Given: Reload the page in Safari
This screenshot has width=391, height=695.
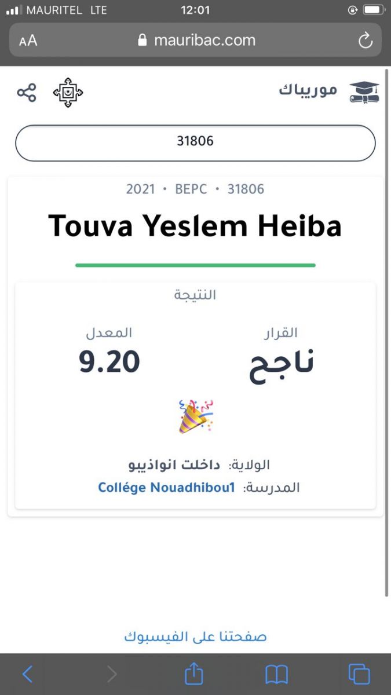Looking at the screenshot, I should pos(365,40).
